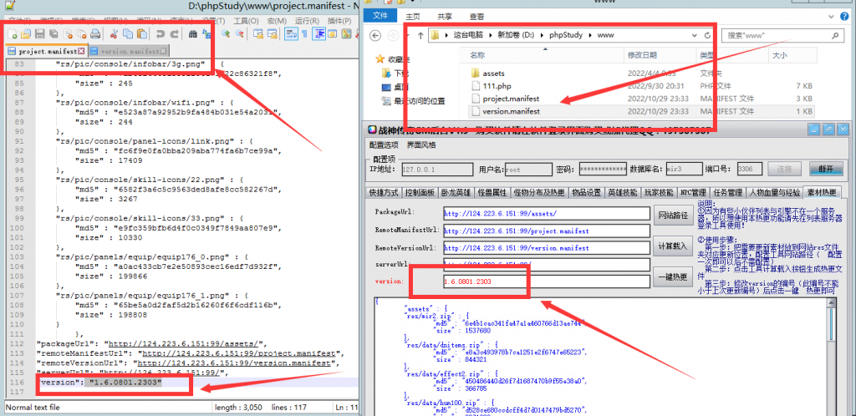
Task: Click the 计算载入 button
Action: point(673,246)
